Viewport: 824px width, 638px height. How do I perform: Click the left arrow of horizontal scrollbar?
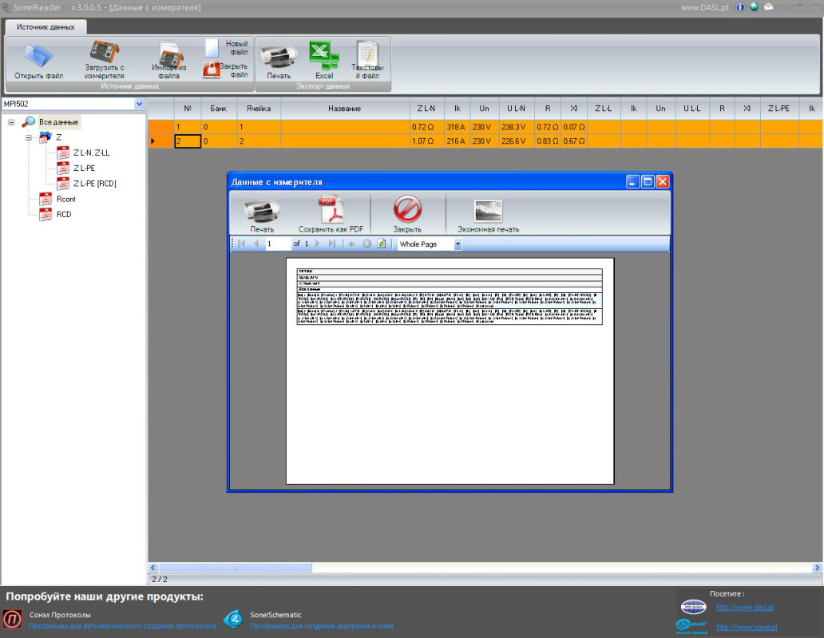pyautogui.click(x=153, y=568)
